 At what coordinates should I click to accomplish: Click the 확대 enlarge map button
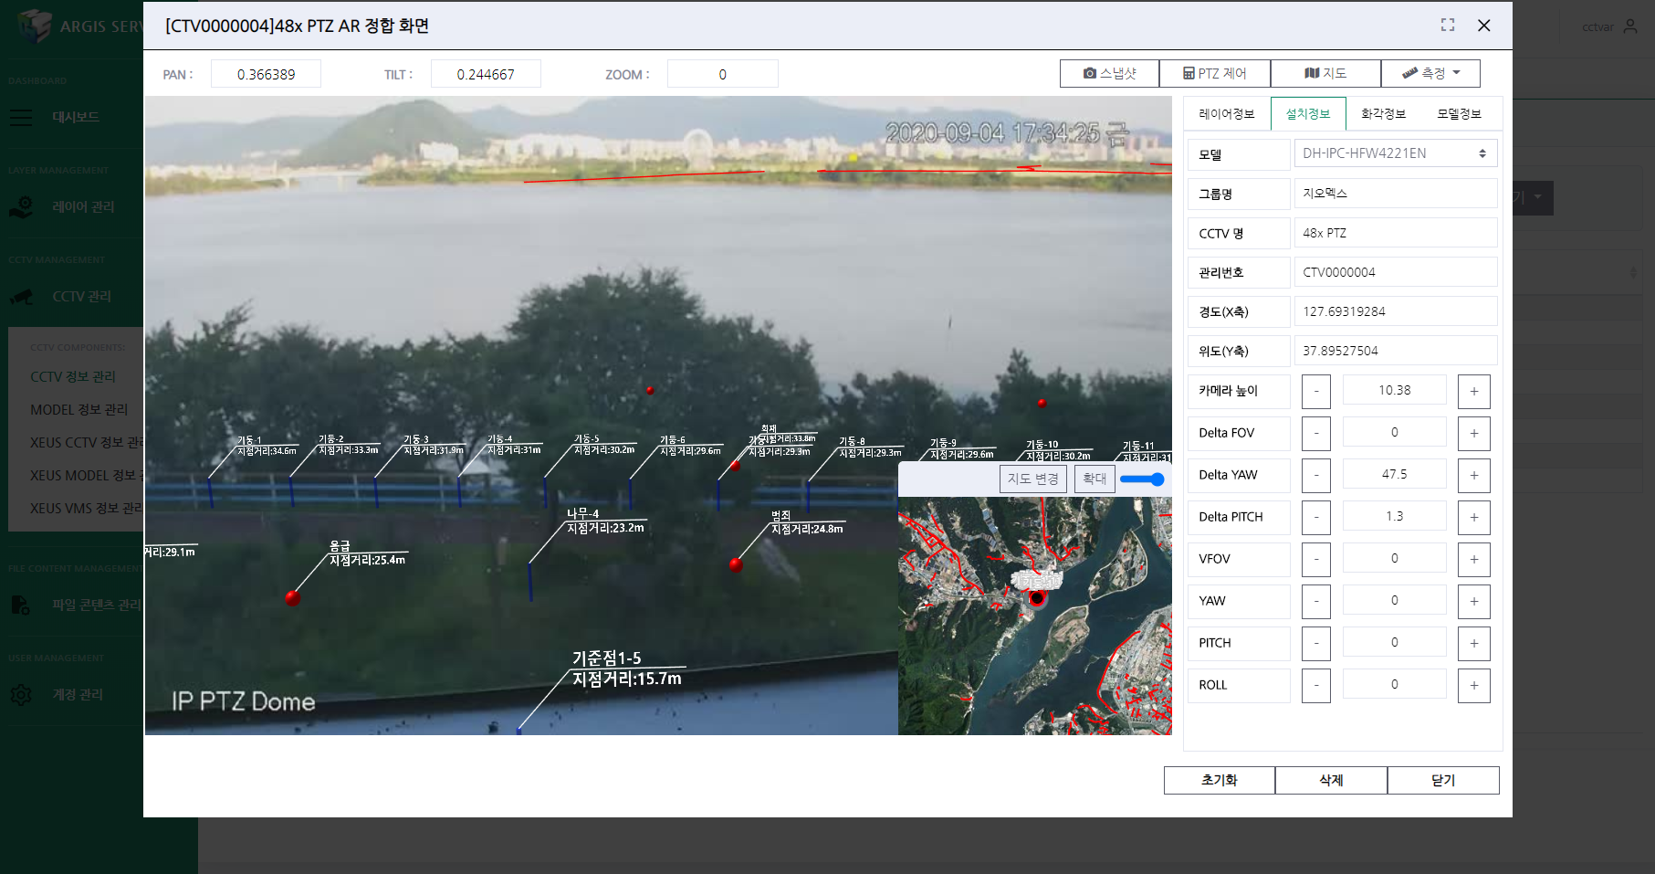1094,479
